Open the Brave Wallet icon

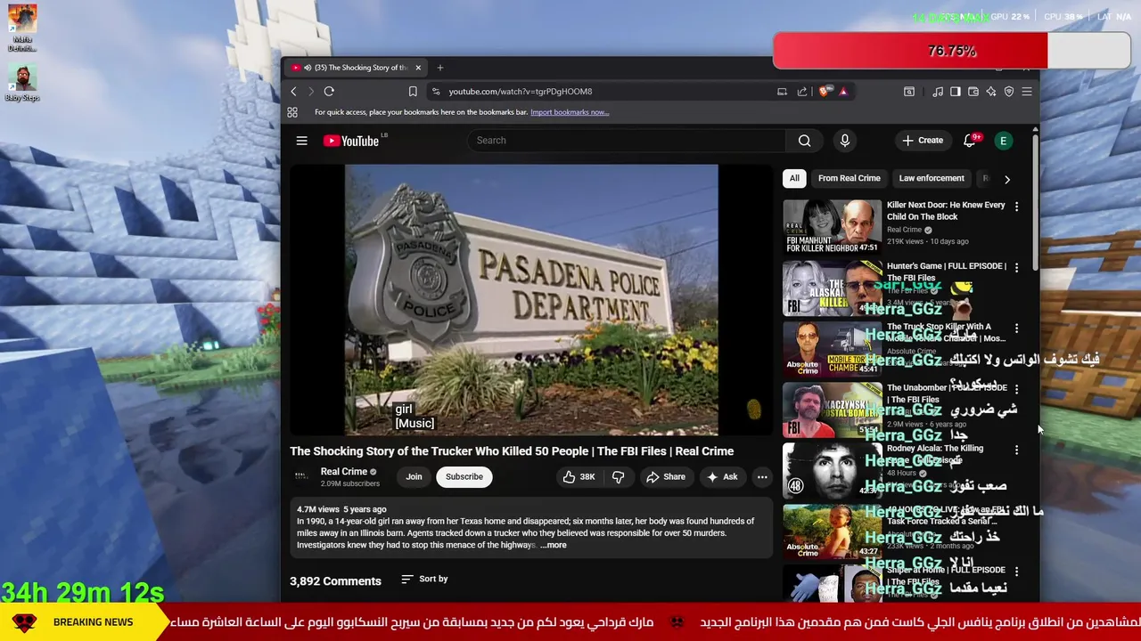click(973, 92)
